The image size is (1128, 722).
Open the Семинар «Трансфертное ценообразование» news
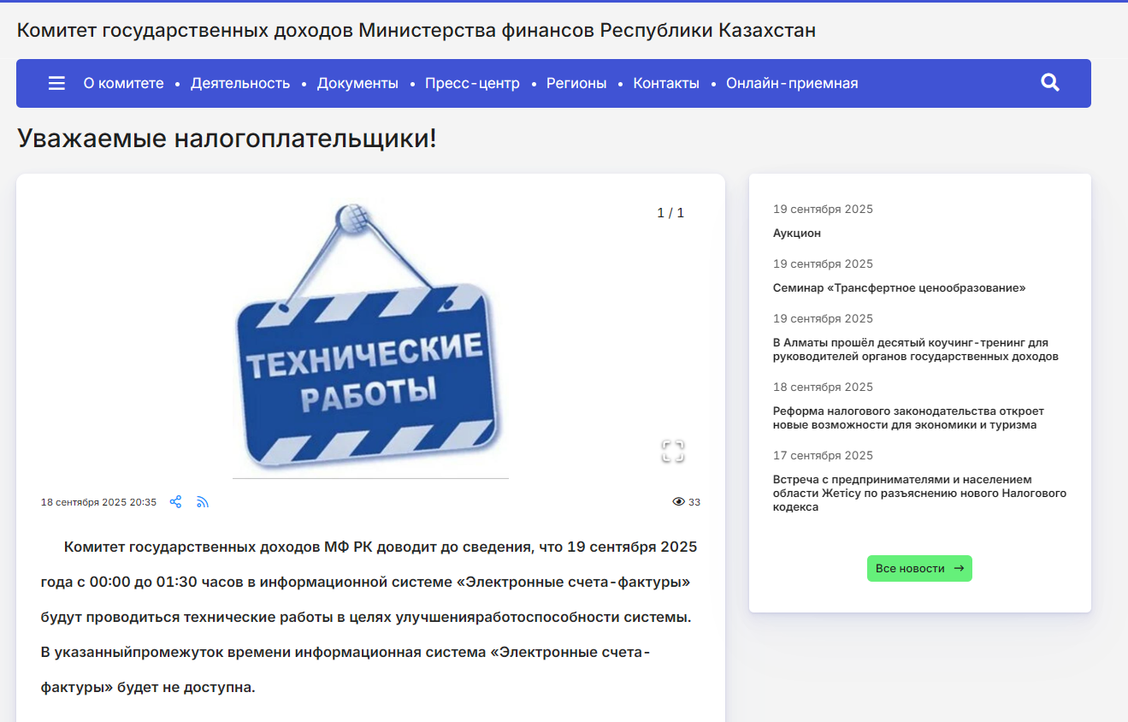pyautogui.click(x=899, y=288)
